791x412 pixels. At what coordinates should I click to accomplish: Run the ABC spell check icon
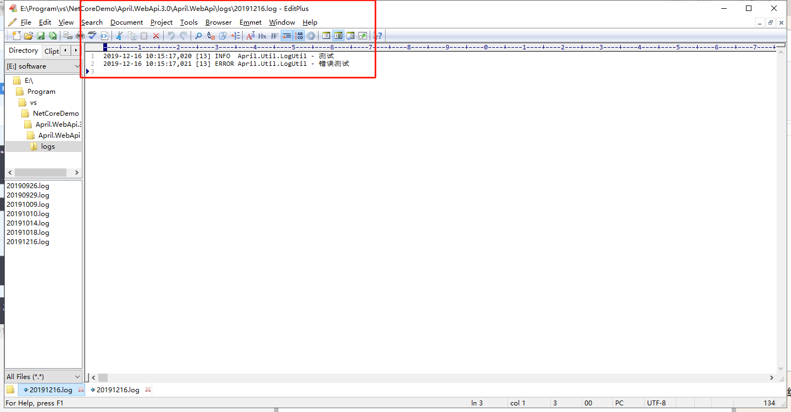point(92,36)
